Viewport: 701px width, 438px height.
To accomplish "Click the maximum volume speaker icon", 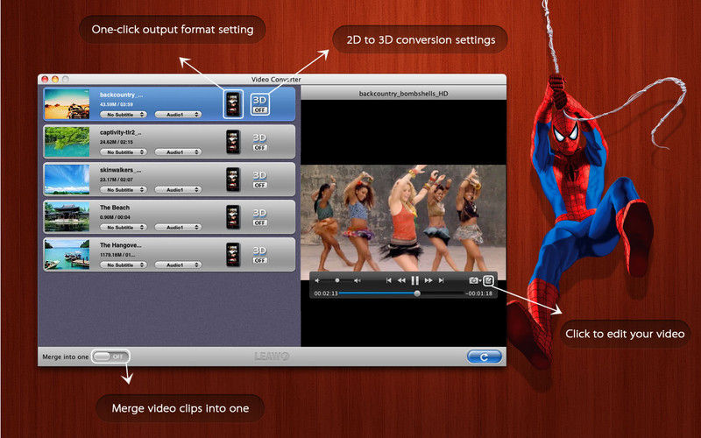I will click(x=358, y=280).
